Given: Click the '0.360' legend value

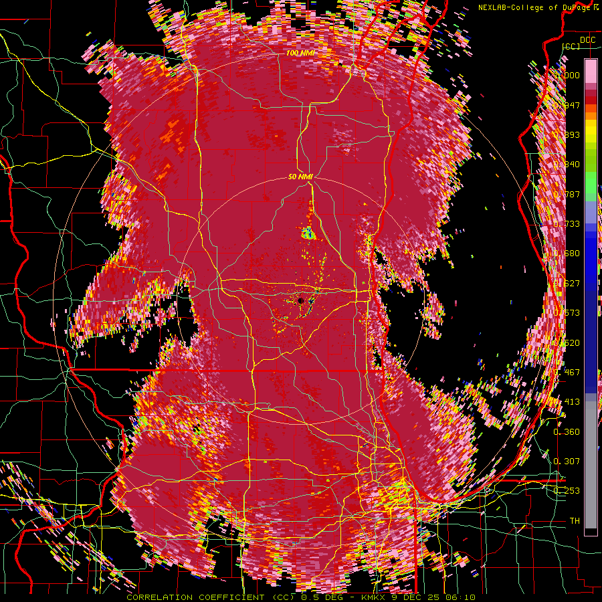Looking at the screenshot, I should (x=567, y=431).
